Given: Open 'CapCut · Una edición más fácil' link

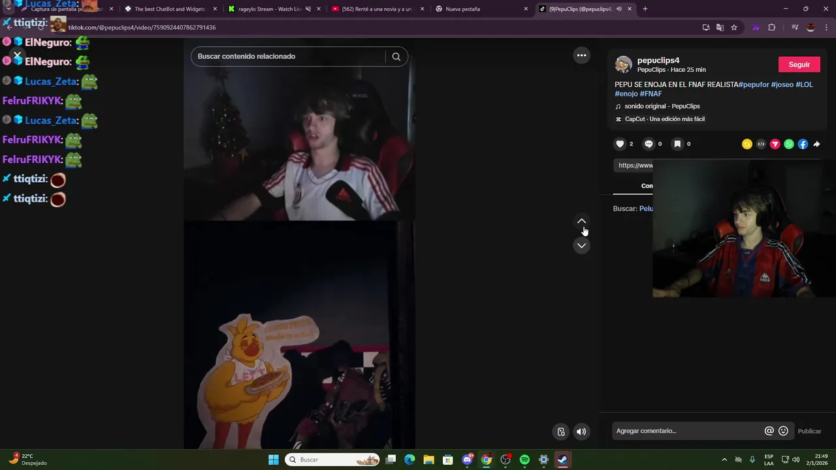Looking at the screenshot, I should pyautogui.click(x=660, y=119).
